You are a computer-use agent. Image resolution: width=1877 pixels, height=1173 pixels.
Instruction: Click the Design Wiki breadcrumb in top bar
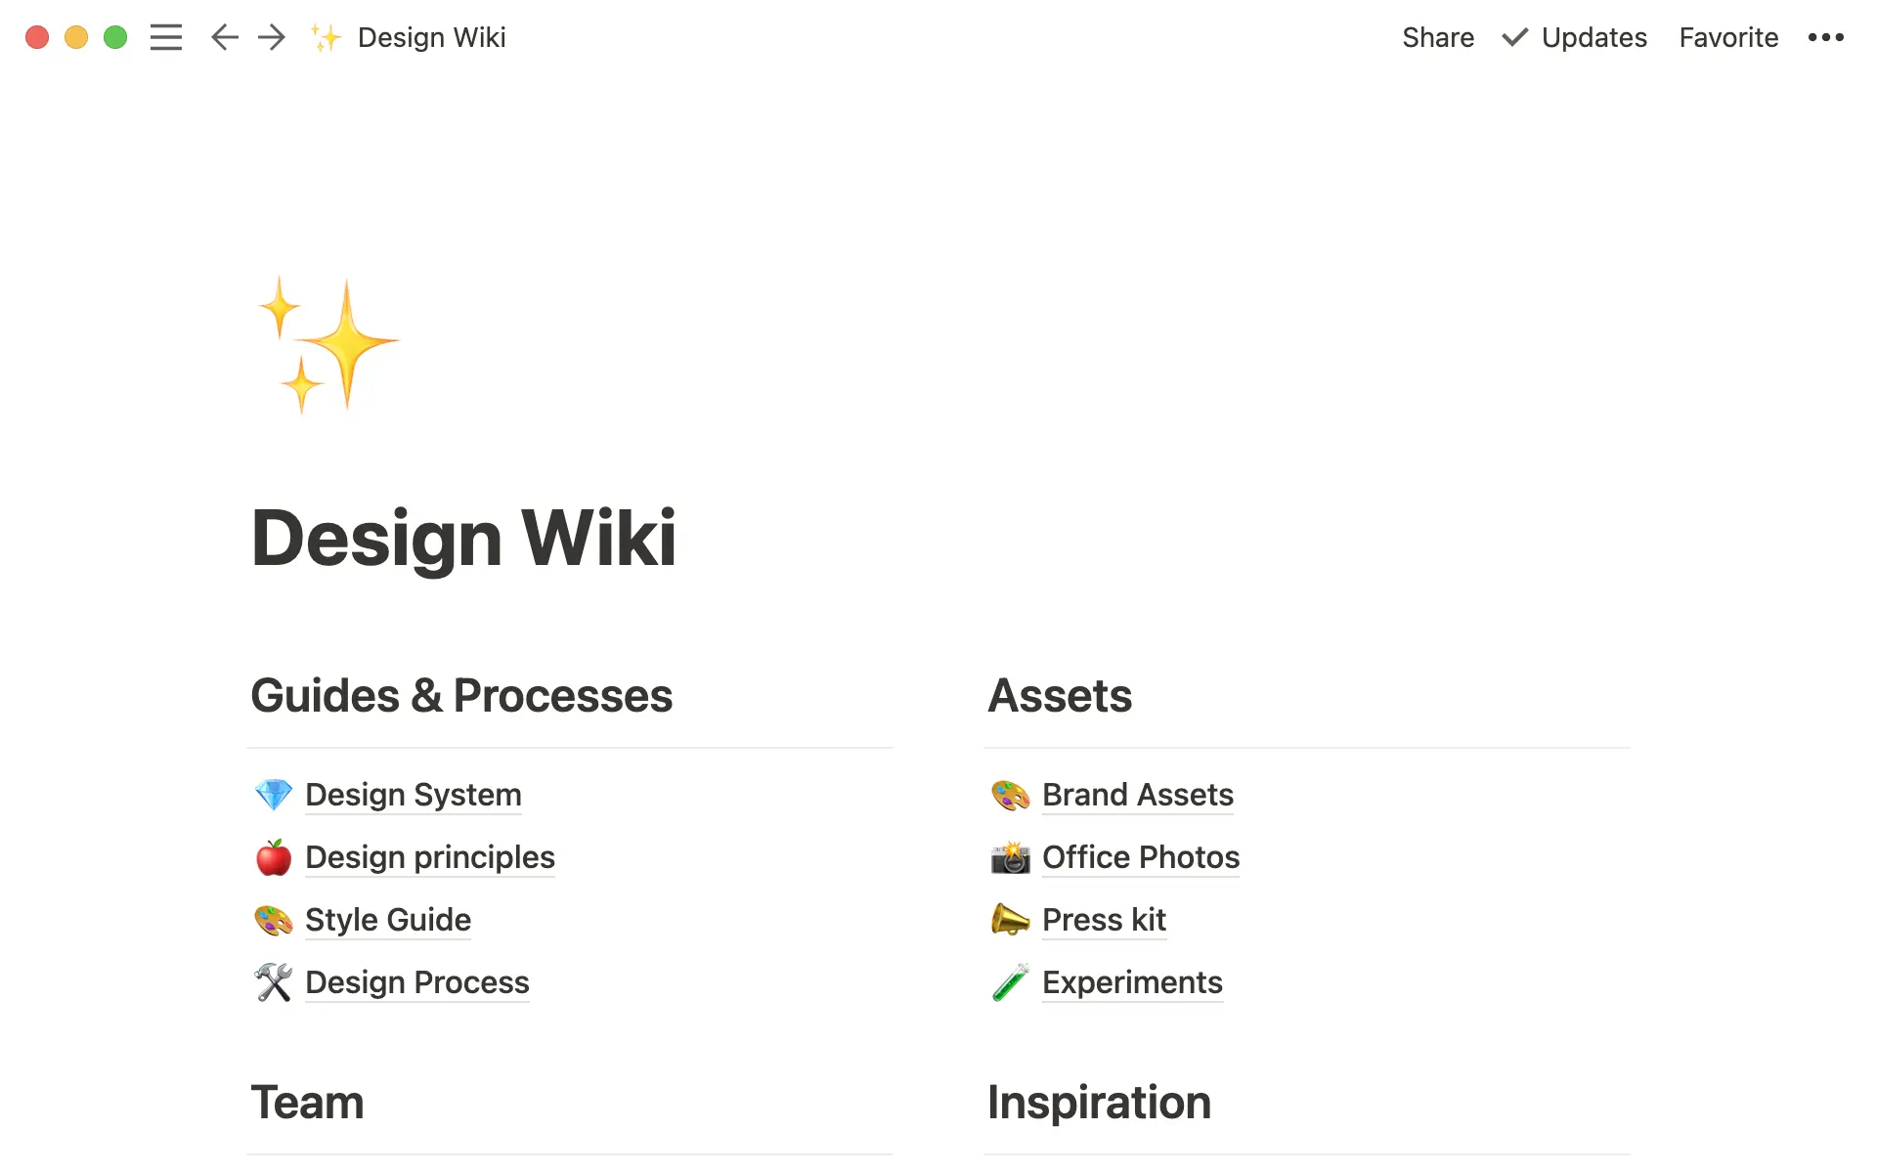[x=431, y=37]
